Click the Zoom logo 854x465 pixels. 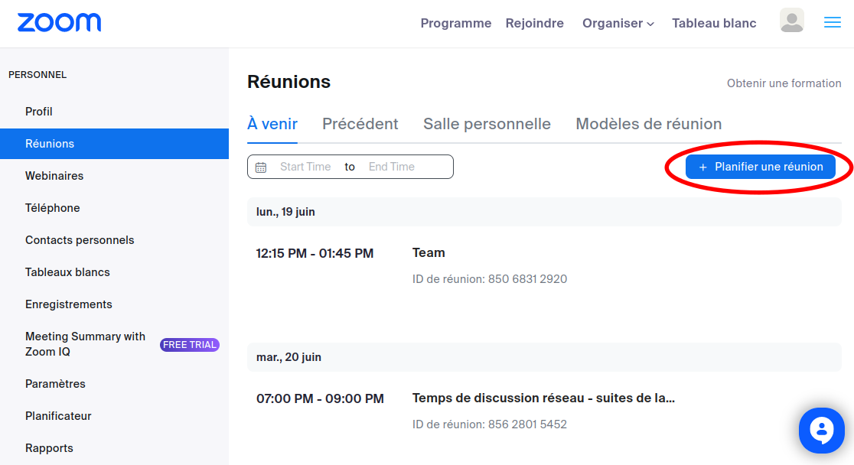(58, 22)
